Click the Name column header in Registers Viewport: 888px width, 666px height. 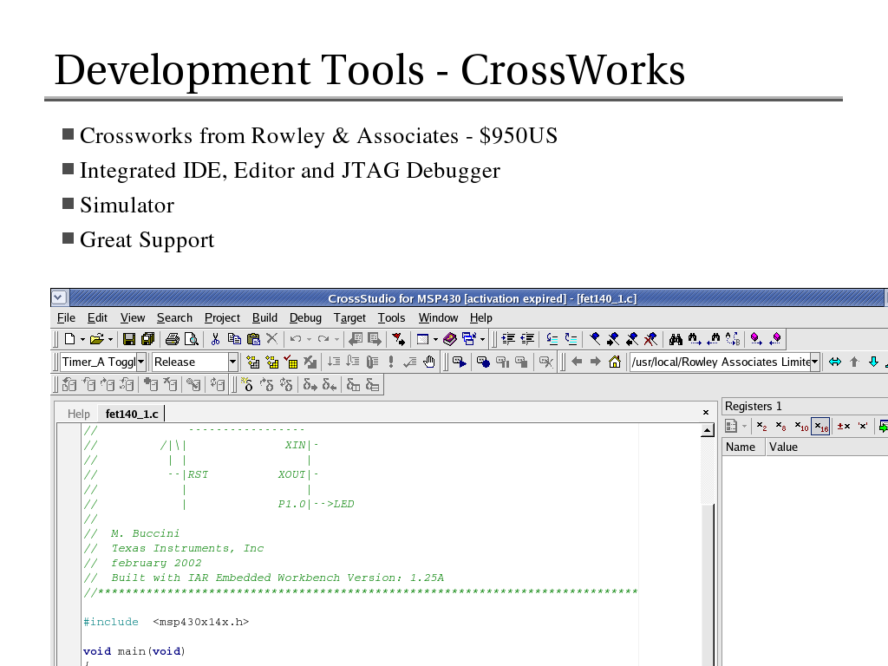tap(743, 447)
